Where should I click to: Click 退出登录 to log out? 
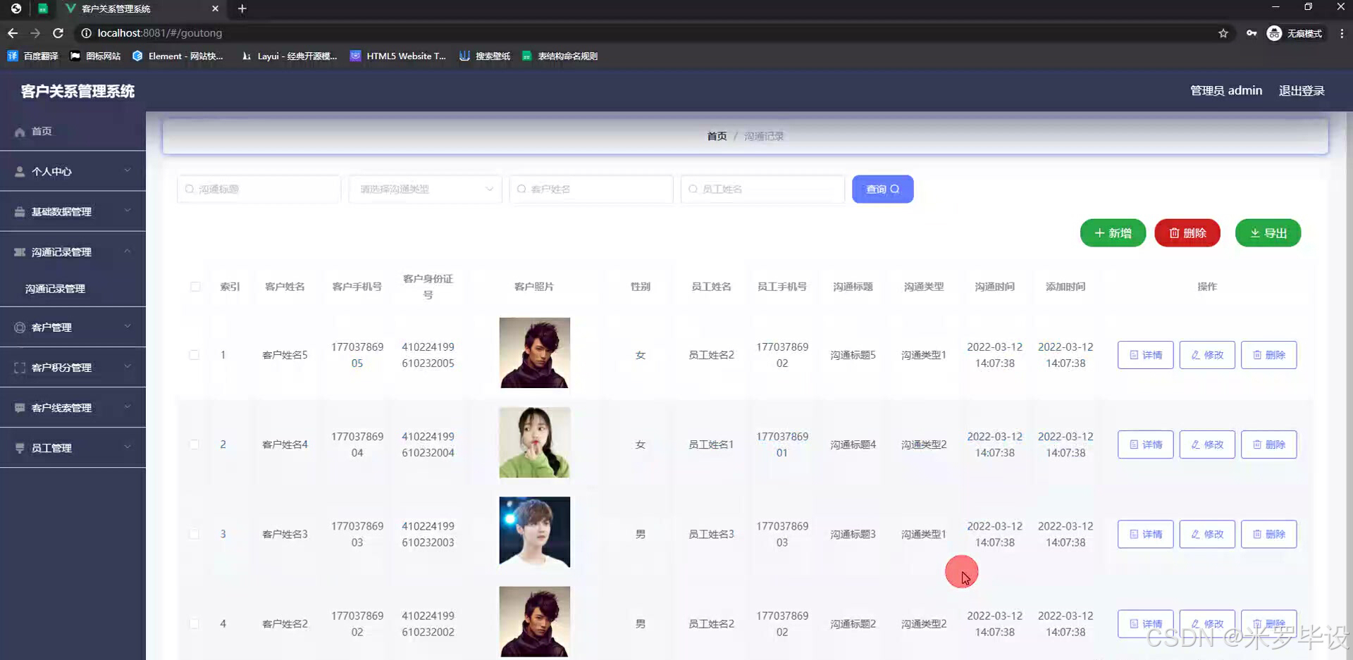tap(1302, 91)
